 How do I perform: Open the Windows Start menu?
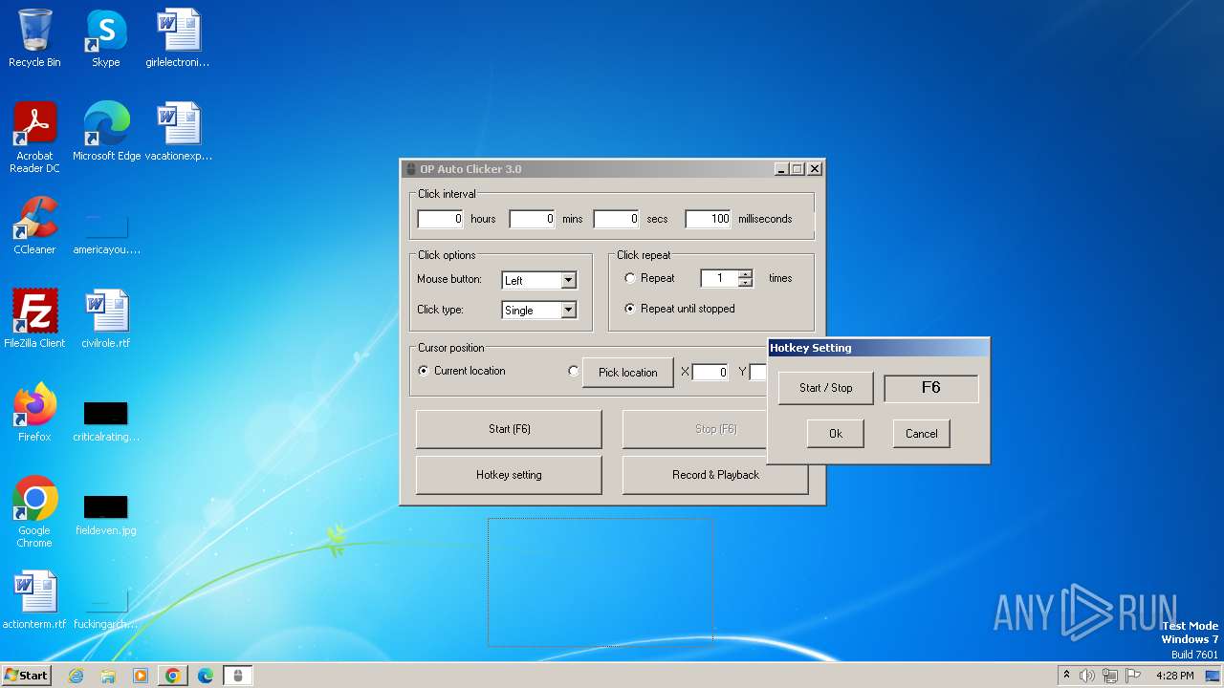click(x=26, y=676)
